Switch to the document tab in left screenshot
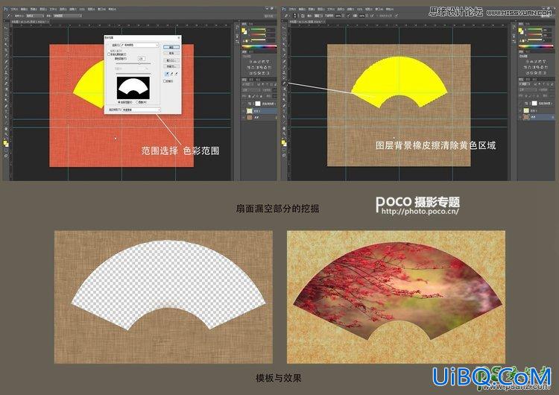559x395 pixels. click(31, 22)
